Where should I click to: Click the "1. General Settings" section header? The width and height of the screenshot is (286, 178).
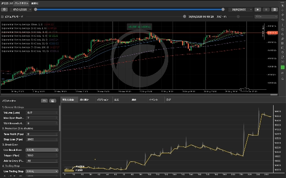click(x=13, y=107)
